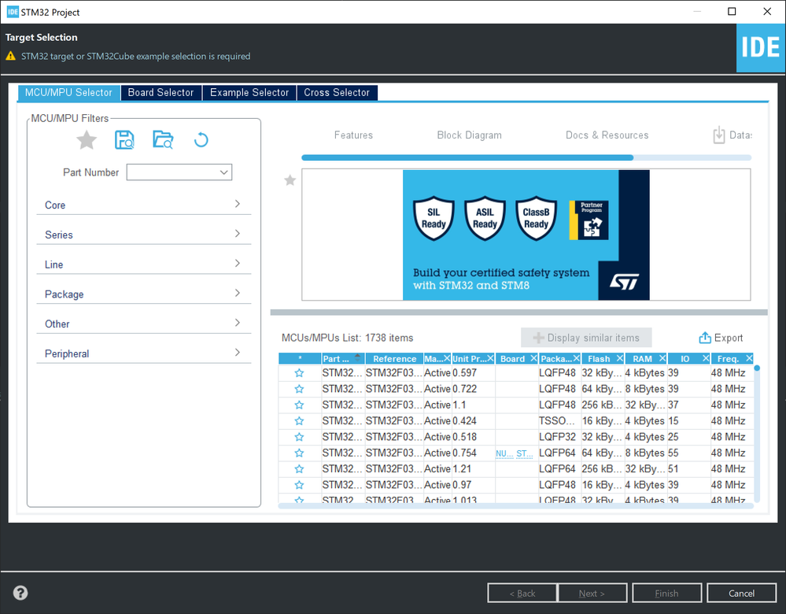Open the safety system banner image

(526, 235)
